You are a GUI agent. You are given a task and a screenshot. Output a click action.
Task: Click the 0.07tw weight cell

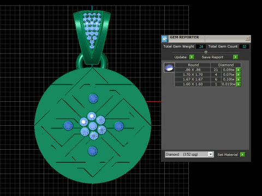229,75
